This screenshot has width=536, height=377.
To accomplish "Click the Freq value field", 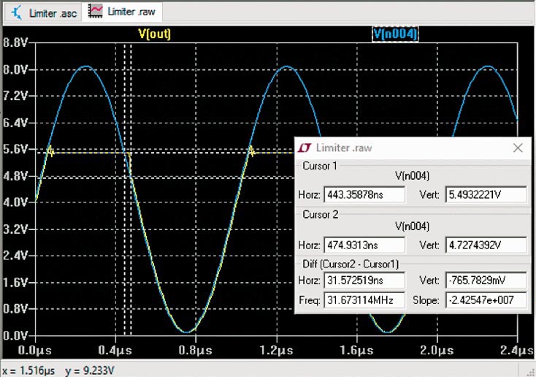I will pos(364,300).
